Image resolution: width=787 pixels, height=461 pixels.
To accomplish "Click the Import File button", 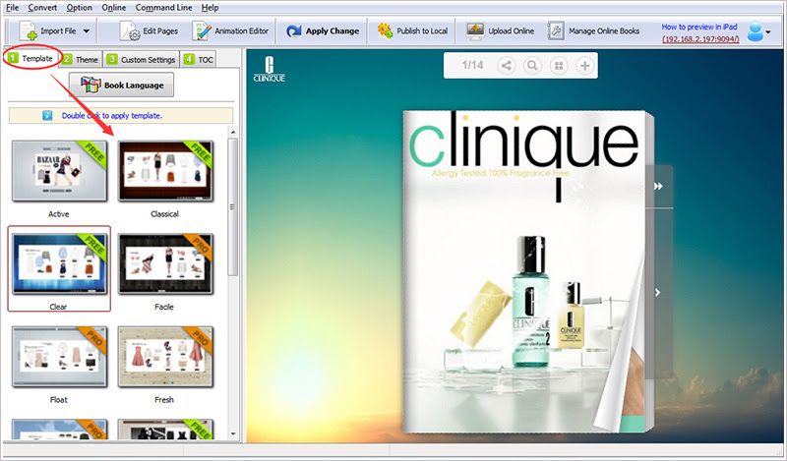I will [x=47, y=31].
